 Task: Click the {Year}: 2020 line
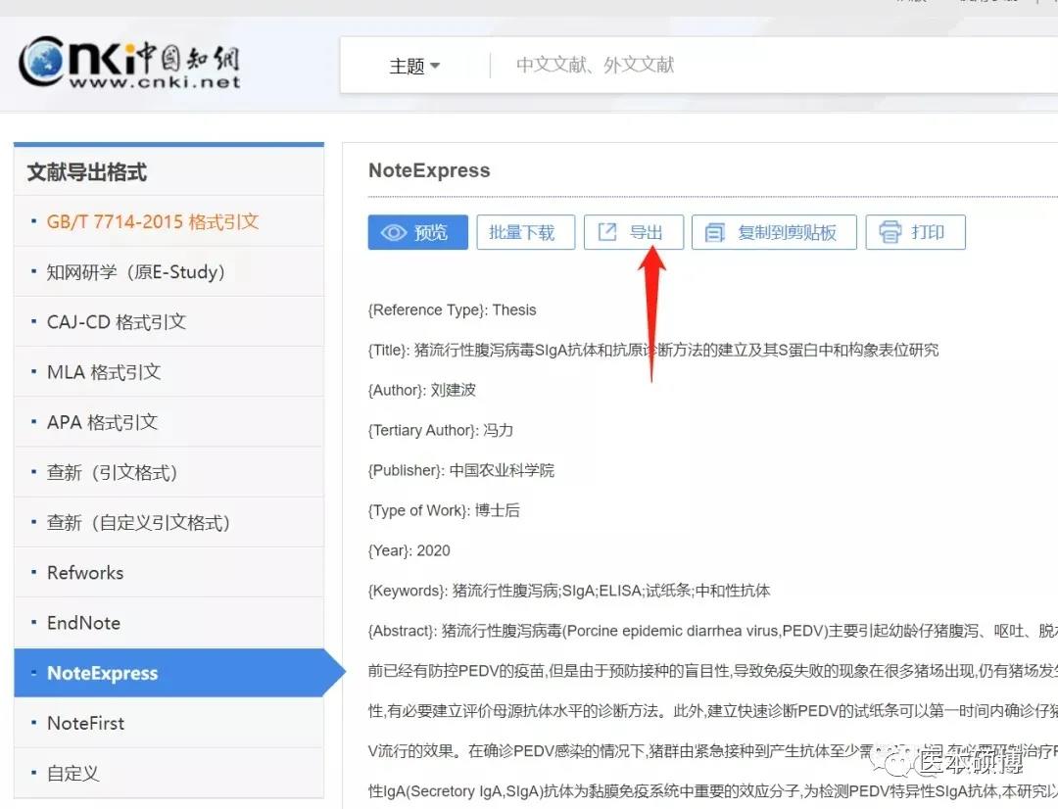[409, 550]
